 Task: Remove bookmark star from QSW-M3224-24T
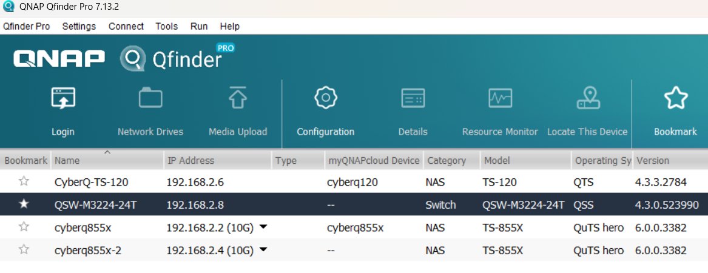pos(24,204)
